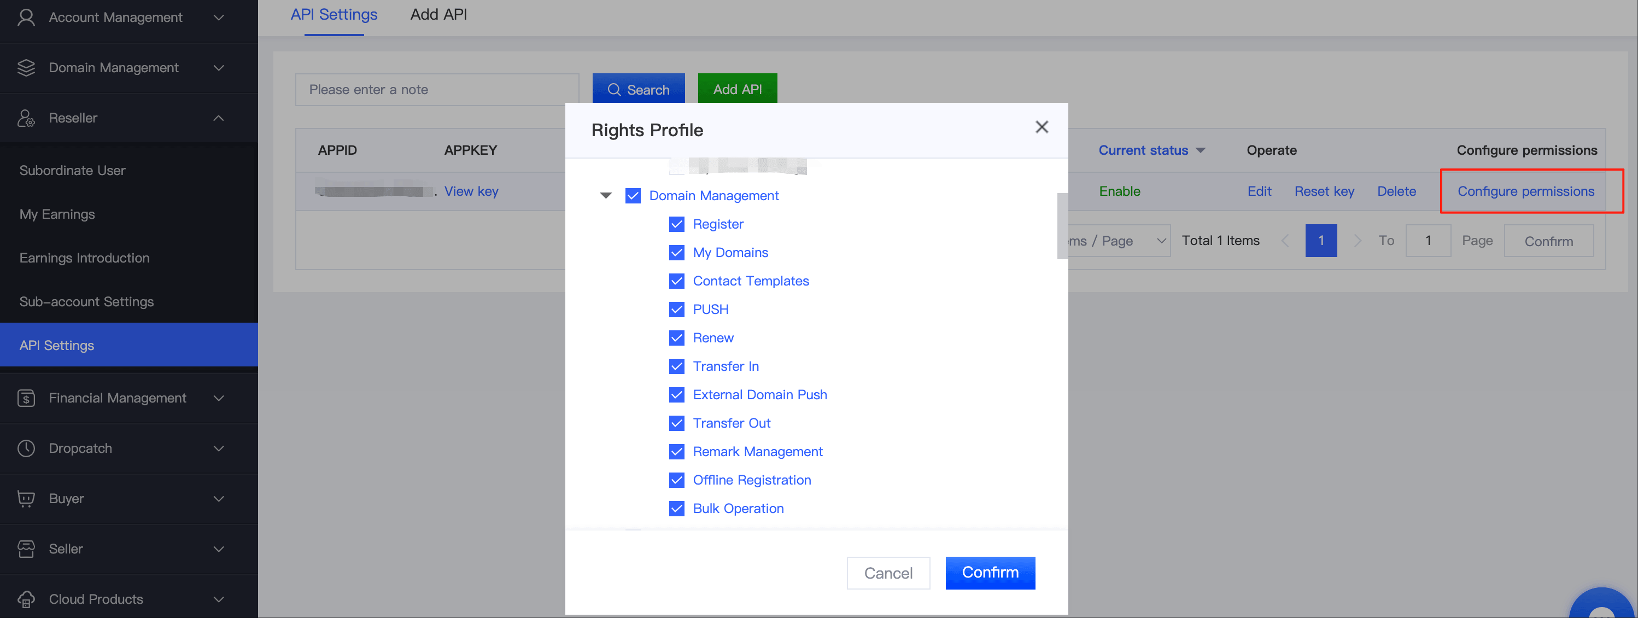1638x618 pixels.
Task: Select API Settings in the sidebar
Action: point(129,345)
